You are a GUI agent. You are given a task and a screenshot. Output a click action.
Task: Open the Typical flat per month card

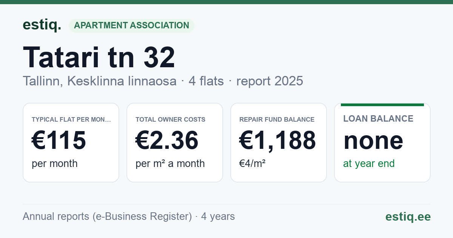coord(71,142)
